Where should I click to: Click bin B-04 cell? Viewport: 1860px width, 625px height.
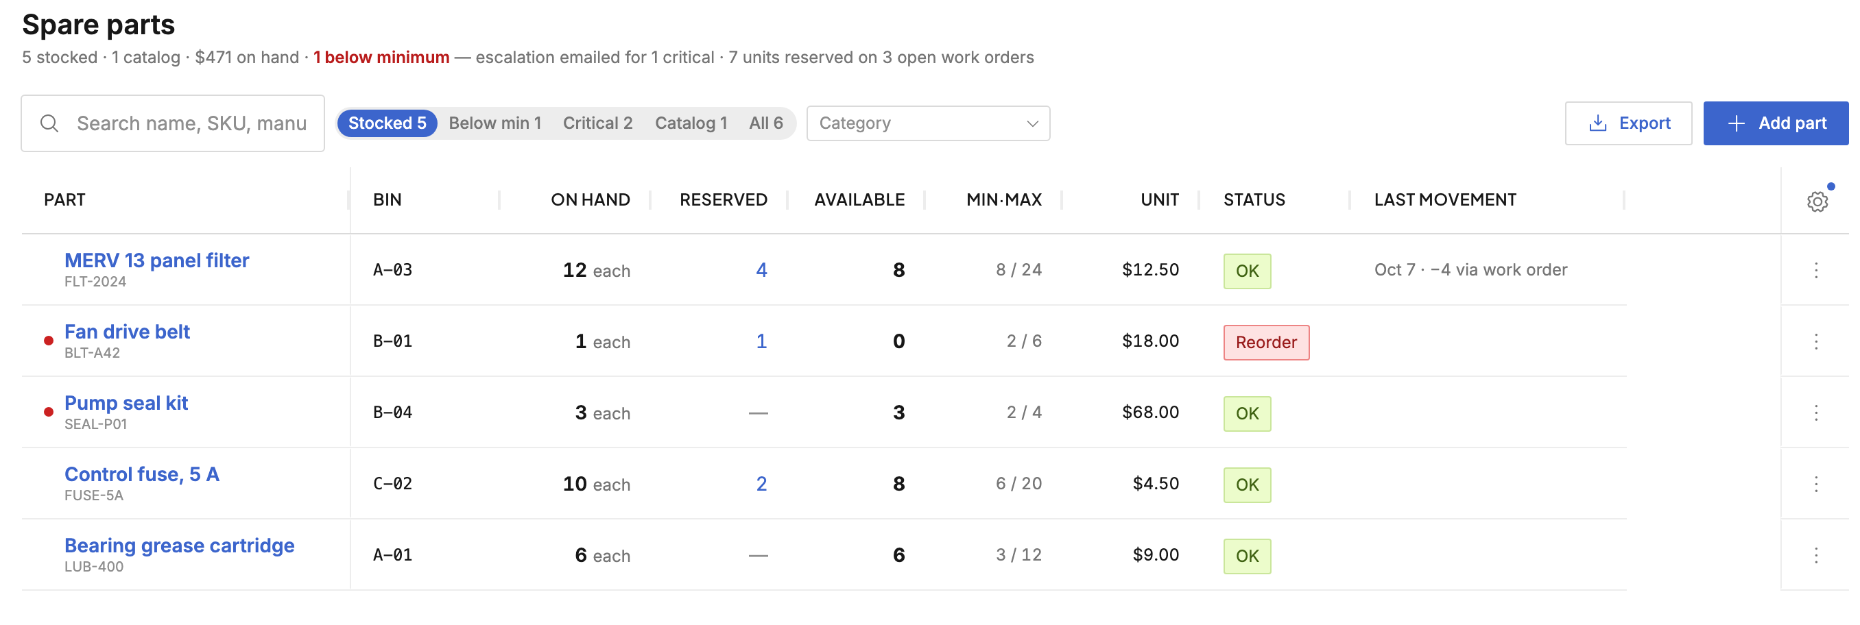[x=393, y=413]
